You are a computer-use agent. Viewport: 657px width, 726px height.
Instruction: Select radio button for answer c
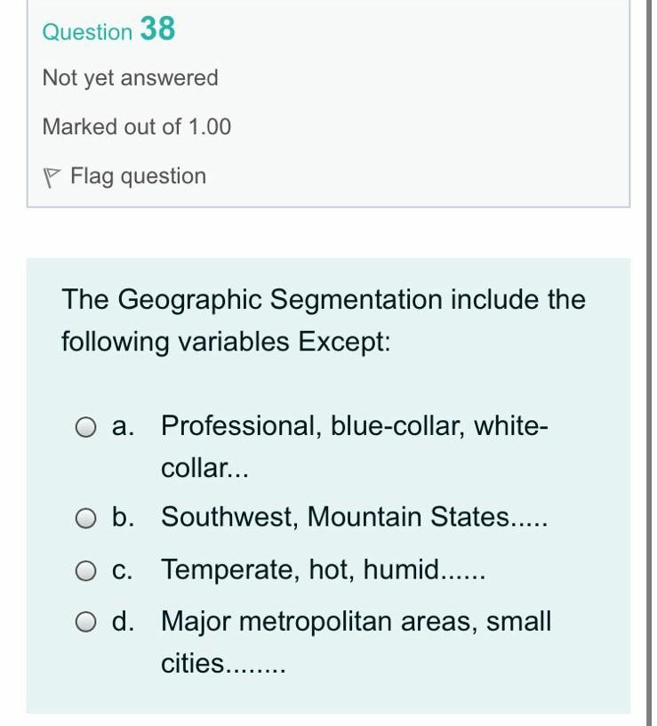(85, 569)
